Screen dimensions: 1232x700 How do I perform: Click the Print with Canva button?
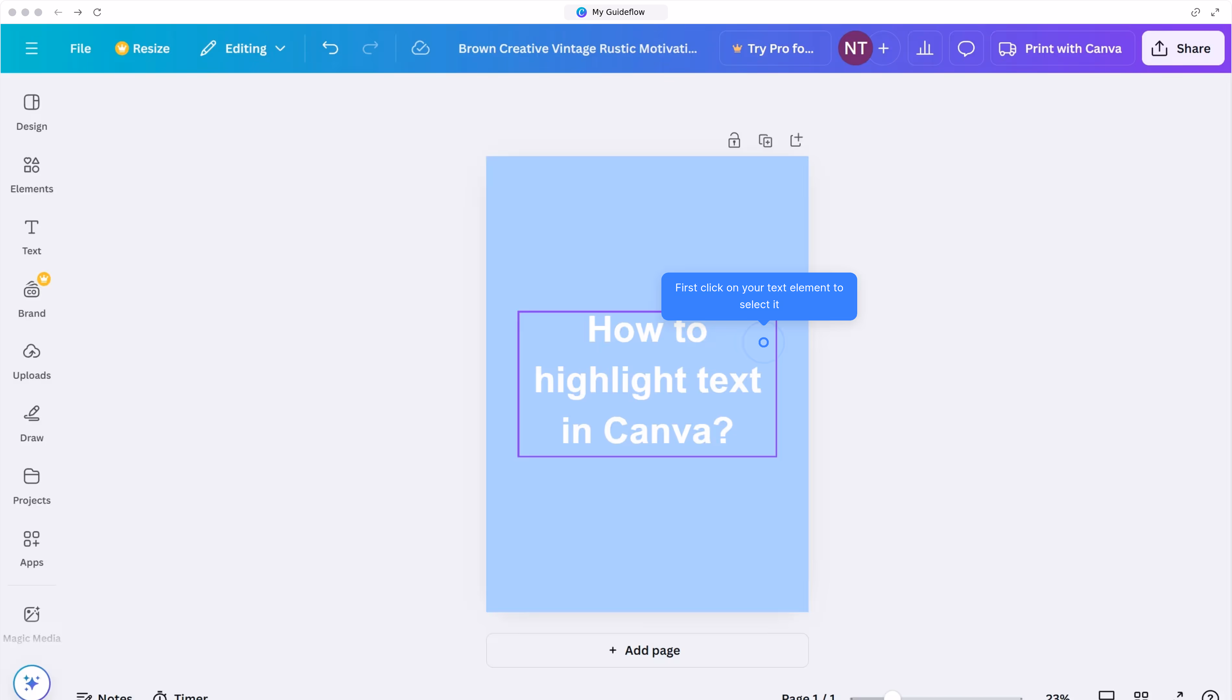1061,48
